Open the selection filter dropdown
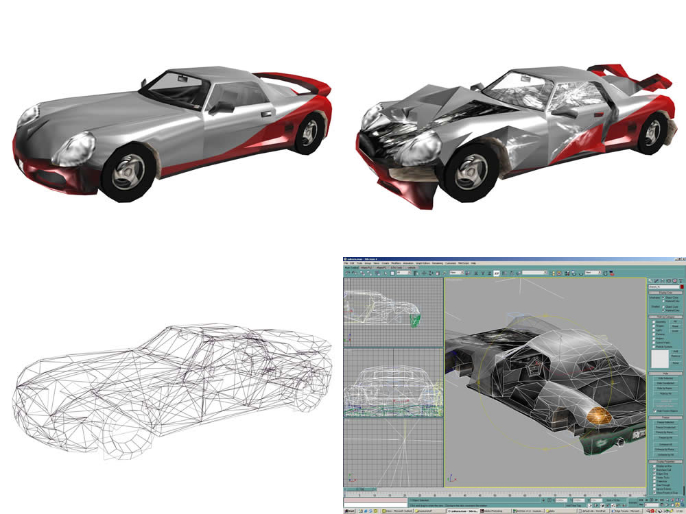Image resolution: width=686 pixels, height=514 pixels. point(403,272)
